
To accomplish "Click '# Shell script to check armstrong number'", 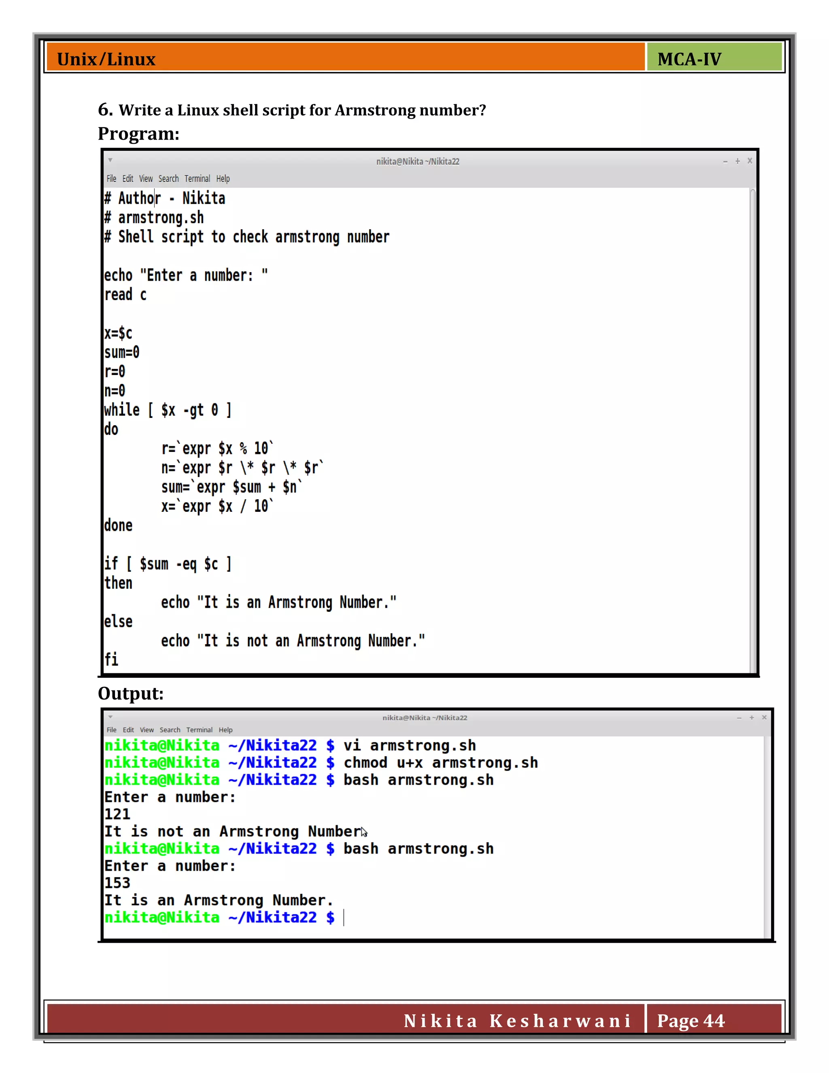I will coord(247,237).
